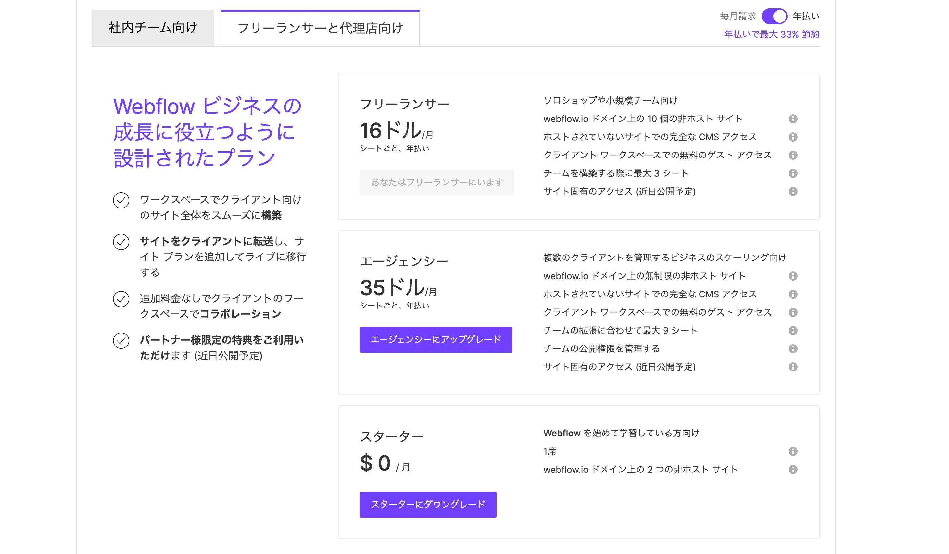Click disabled あなたはフリーランサーにいます button
This screenshot has width=949, height=554.
click(437, 182)
